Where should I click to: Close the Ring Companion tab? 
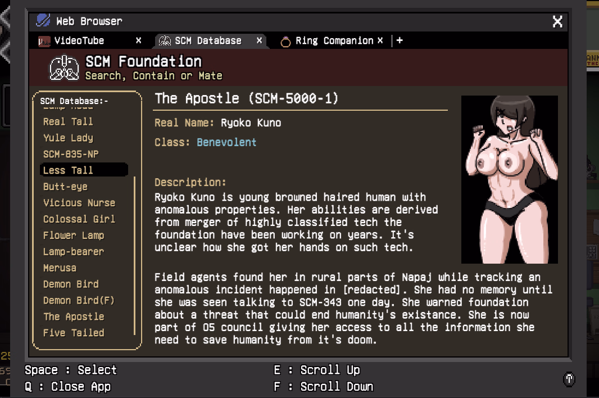(x=380, y=40)
